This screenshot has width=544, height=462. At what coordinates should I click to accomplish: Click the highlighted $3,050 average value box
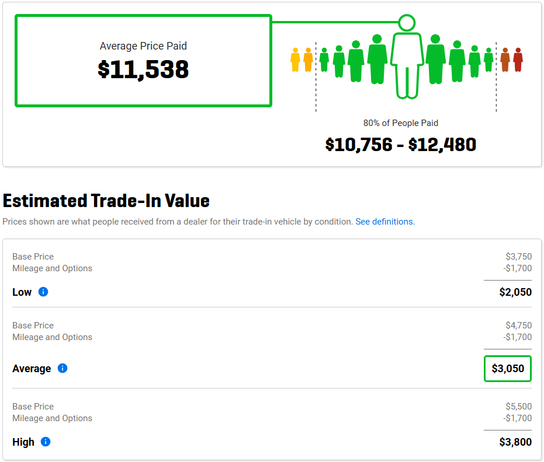(507, 369)
